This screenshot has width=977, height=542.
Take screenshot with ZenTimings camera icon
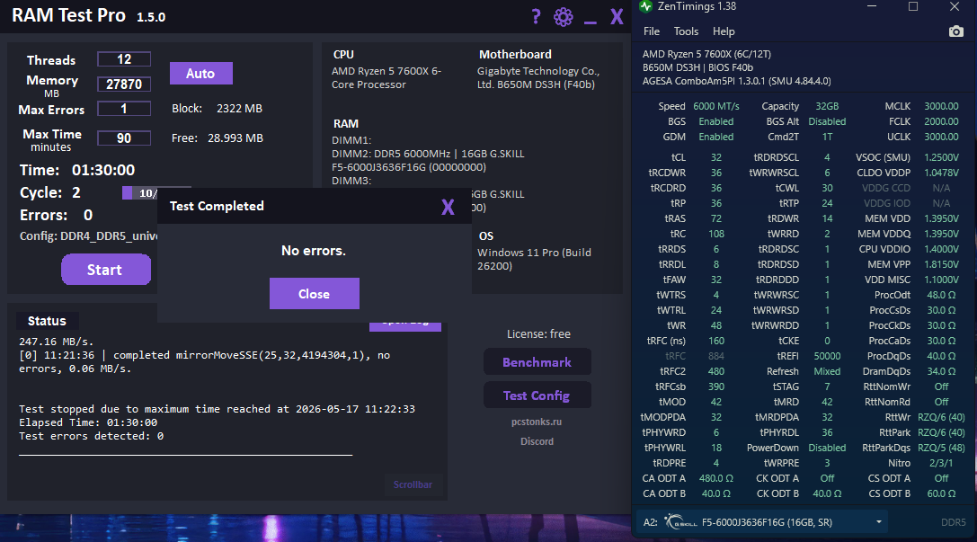click(955, 31)
